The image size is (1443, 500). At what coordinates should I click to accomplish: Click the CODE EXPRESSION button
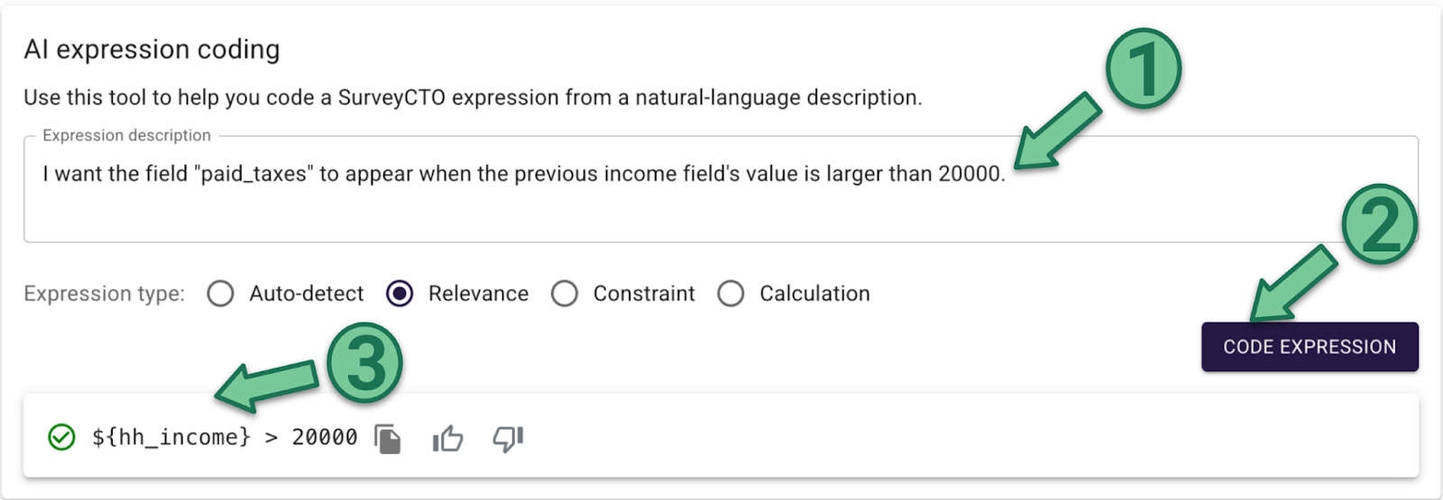[x=1310, y=347]
